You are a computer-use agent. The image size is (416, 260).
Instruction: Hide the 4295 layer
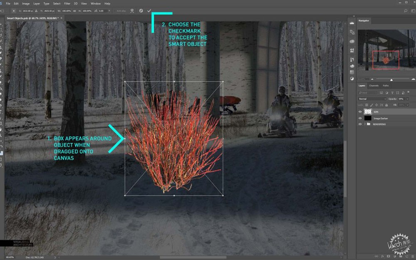pyautogui.click(x=360, y=111)
